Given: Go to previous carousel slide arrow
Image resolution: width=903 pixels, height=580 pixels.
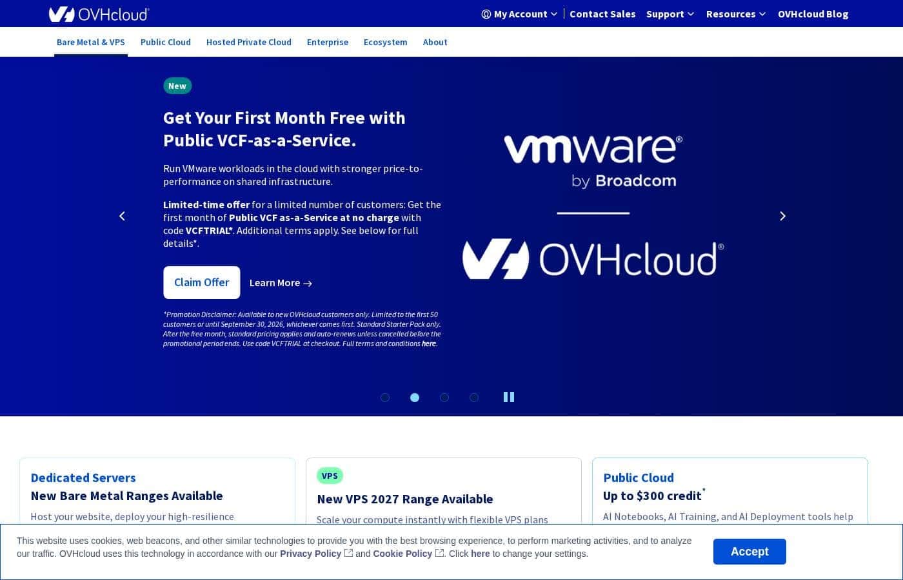Looking at the screenshot, I should click(x=122, y=216).
